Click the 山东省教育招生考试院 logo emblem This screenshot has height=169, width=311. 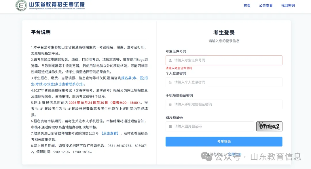21,5
